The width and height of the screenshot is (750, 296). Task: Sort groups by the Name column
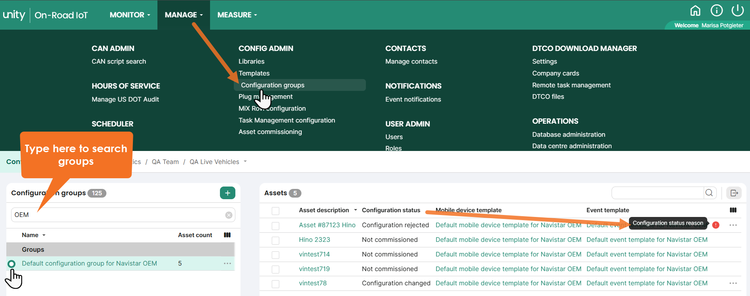pyautogui.click(x=34, y=235)
